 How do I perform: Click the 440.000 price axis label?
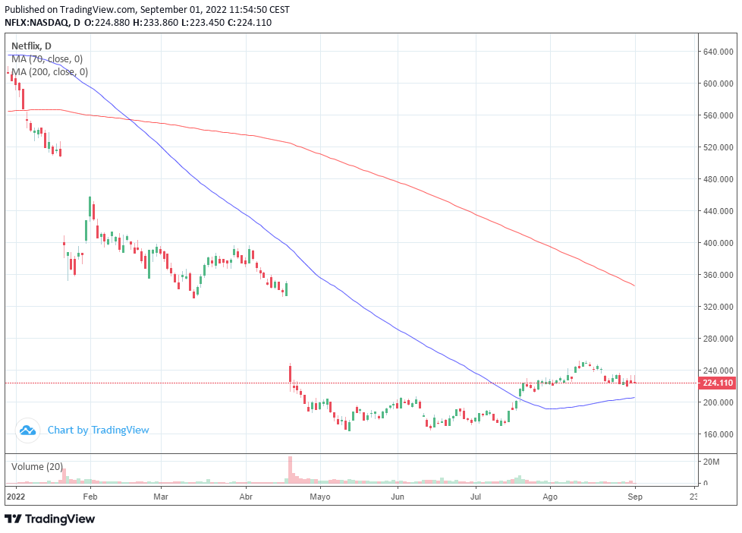718,211
